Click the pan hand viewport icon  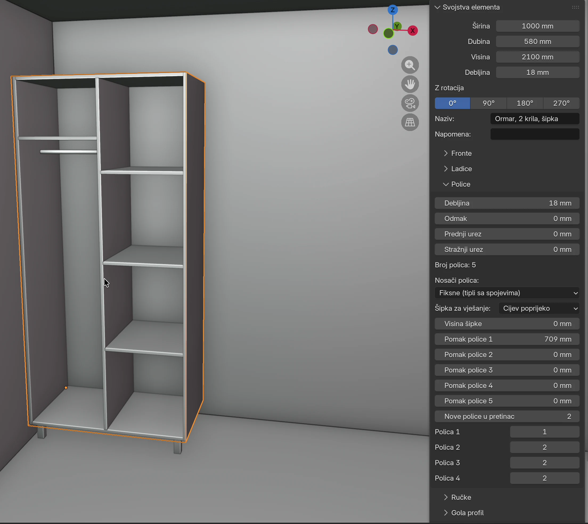(410, 84)
